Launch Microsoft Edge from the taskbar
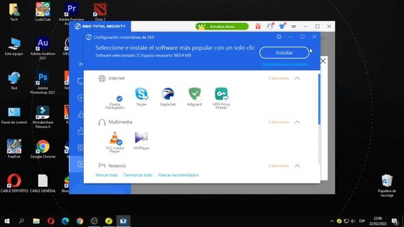 [65, 221]
